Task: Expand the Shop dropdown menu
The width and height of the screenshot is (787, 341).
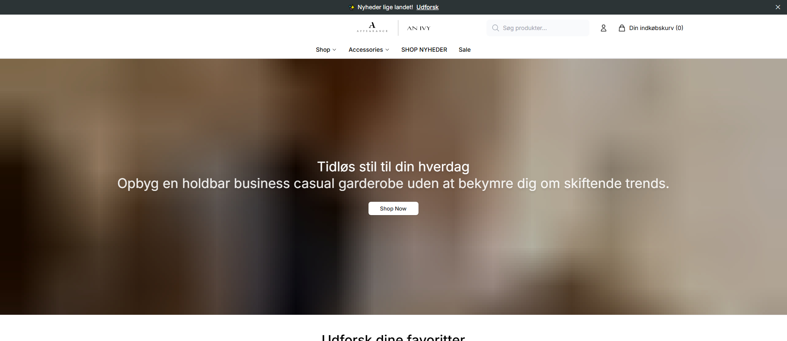Action: 326,50
